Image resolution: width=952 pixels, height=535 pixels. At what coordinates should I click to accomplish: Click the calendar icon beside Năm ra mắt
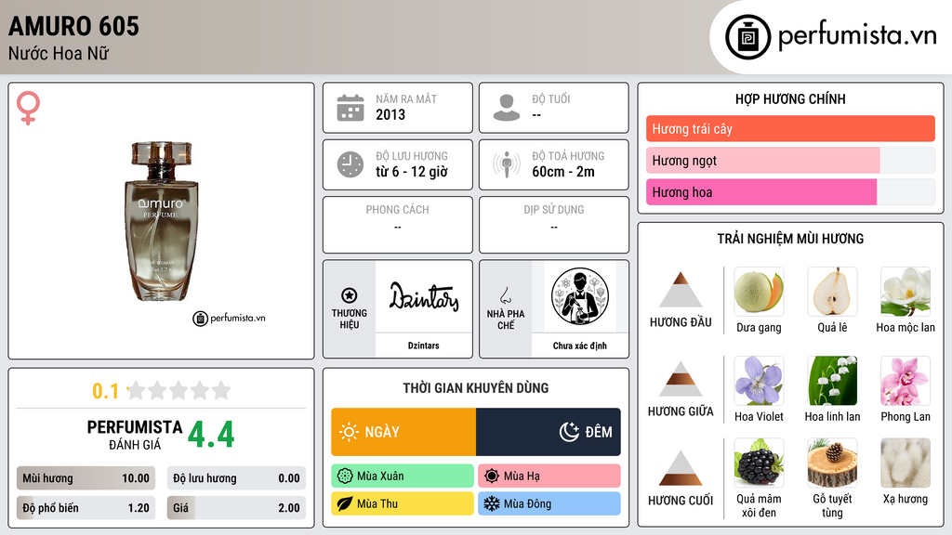click(350, 108)
